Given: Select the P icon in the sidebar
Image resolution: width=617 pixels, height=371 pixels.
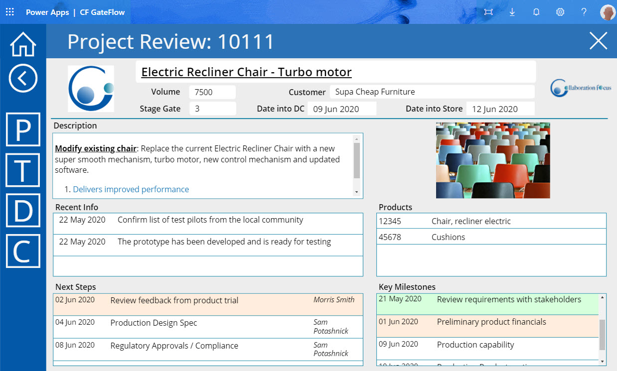Looking at the screenshot, I should click(x=22, y=129).
